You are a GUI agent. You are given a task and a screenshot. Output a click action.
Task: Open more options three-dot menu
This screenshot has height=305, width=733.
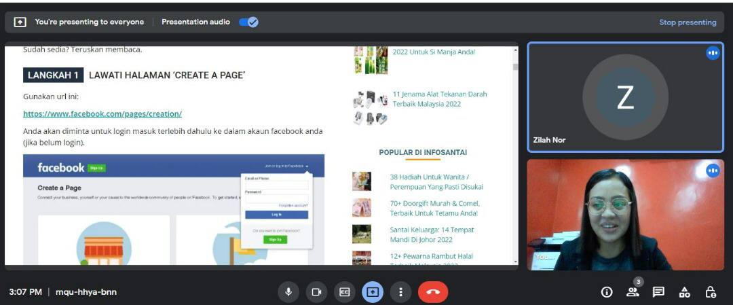(400, 292)
